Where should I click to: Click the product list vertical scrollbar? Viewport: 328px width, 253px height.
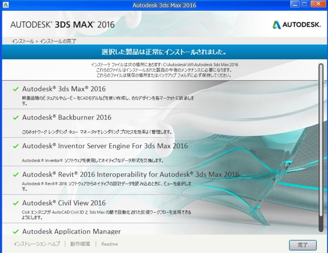tap(321, 147)
